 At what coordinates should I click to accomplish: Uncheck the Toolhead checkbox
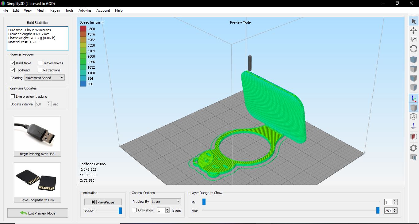(x=13, y=70)
